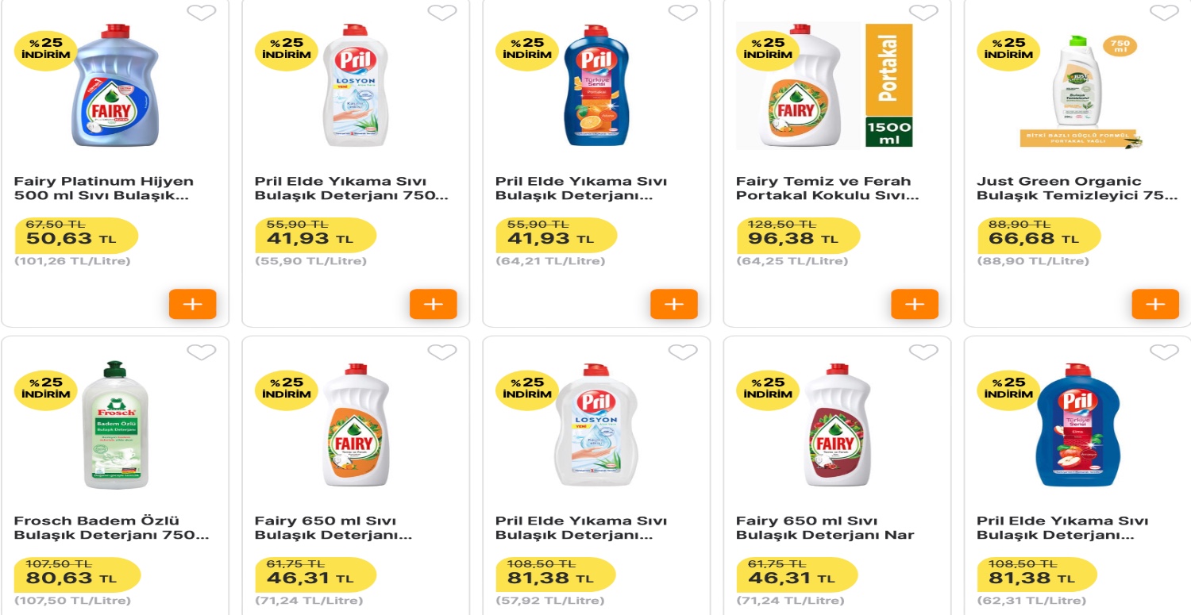The image size is (1191, 615).
Task: Add Fairy Platinum Hijyen to cart with plus icon
Action: 192,303
